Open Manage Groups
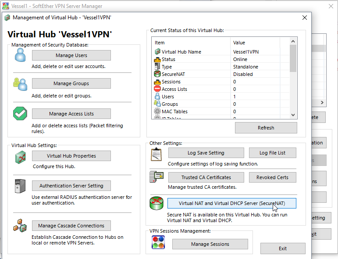The height and width of the screenshot is (259, 338). point(71,83)
